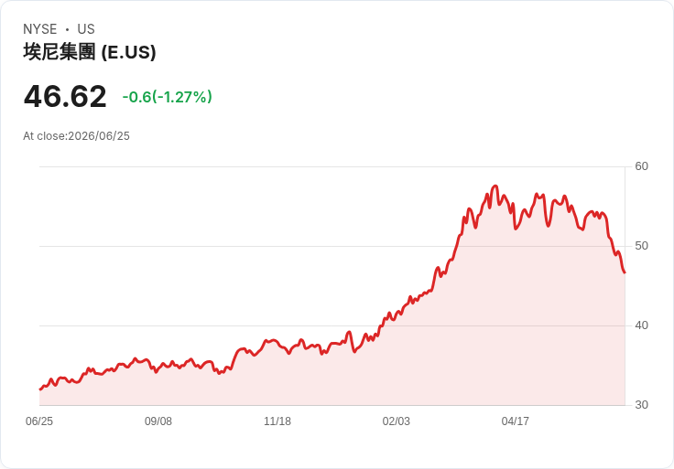Screen dimensions: 674x469
Task: Click the At close date text
Action: click(76, 136)
